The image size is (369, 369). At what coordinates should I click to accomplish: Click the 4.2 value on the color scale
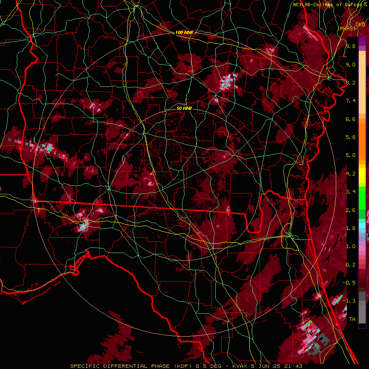351,174
